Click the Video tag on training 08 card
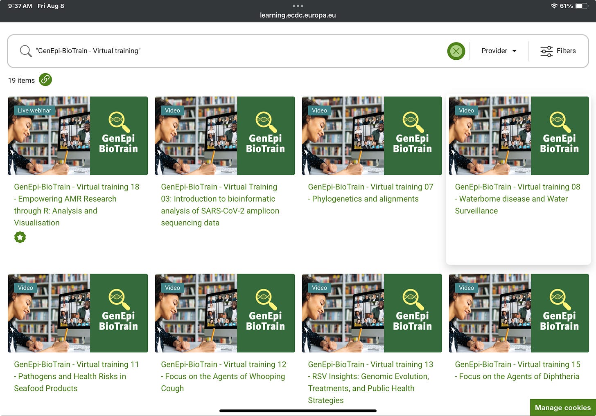Screen dimensions: 596x416 (x=466, y=110)
